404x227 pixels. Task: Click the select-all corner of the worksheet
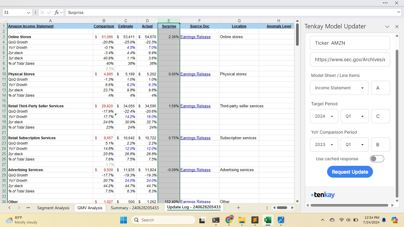(x=4, y=21)
